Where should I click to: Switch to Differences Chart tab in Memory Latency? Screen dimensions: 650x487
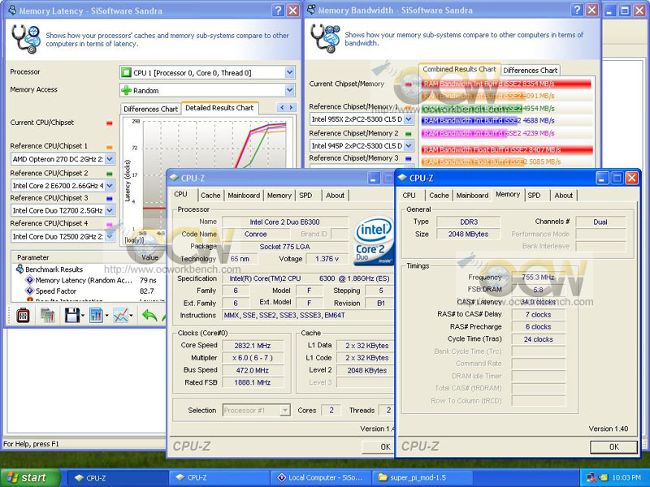[x=150, y=109]
